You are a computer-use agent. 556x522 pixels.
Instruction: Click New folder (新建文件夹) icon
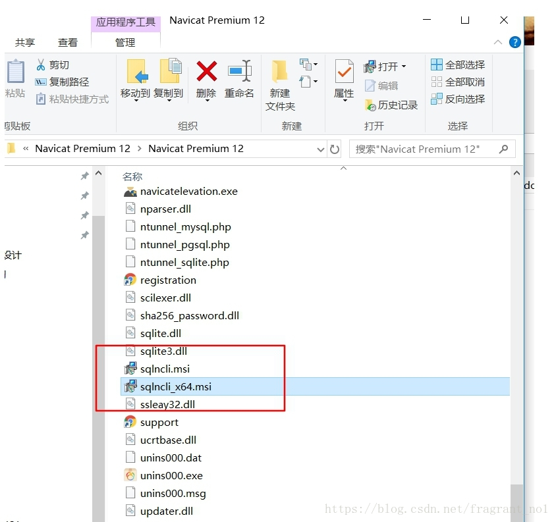click(x=279, y=71)
